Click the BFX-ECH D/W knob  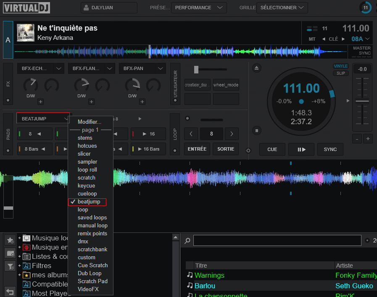coord(31,85)
